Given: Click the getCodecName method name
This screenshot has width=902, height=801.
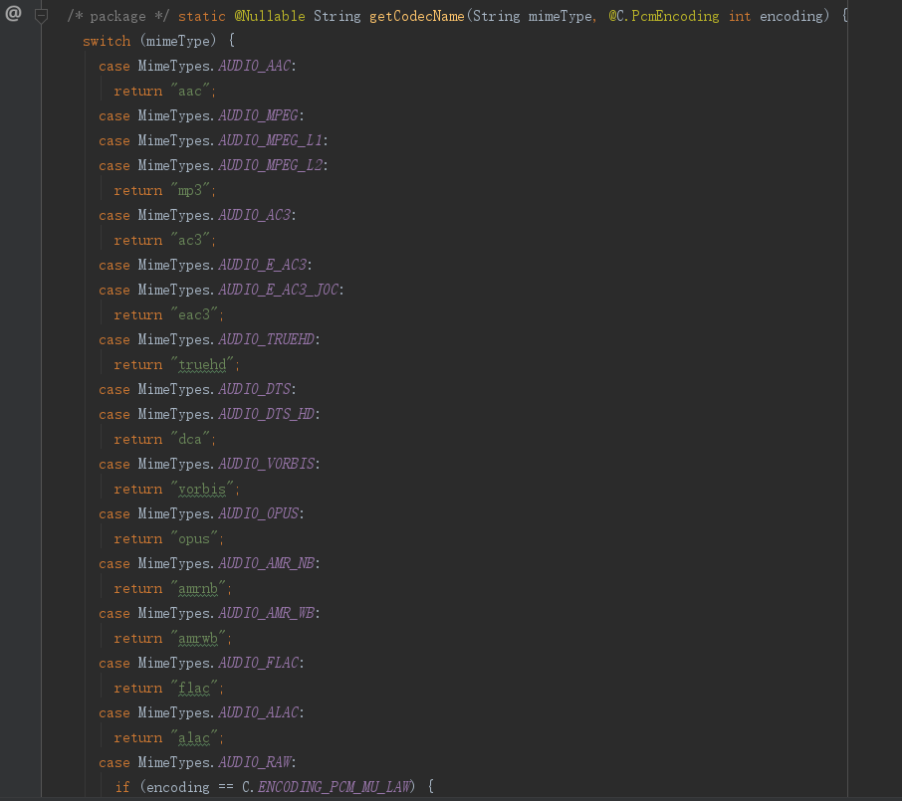Looking at the screenshot, I should click(417, 16).
